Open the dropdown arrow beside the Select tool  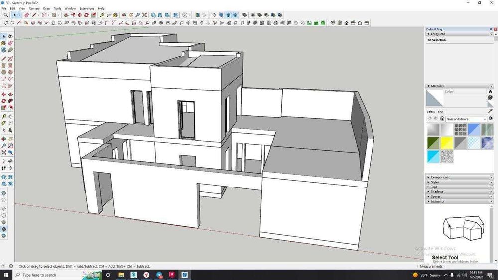point(20,15)
